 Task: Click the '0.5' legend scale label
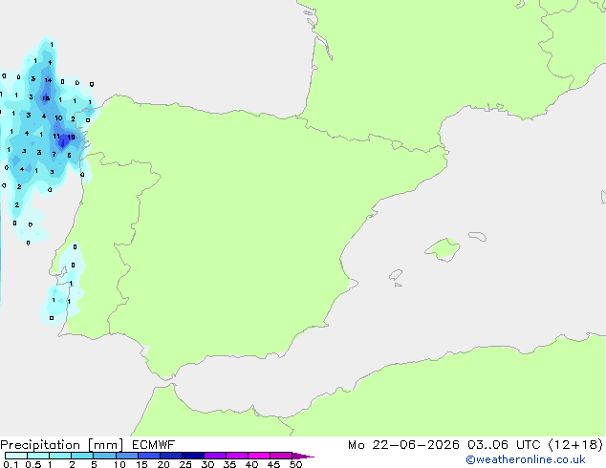[32, 464]
